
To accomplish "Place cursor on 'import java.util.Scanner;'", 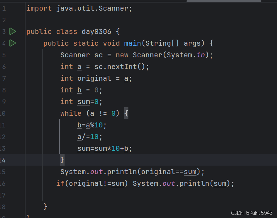I will click(79, 8).
